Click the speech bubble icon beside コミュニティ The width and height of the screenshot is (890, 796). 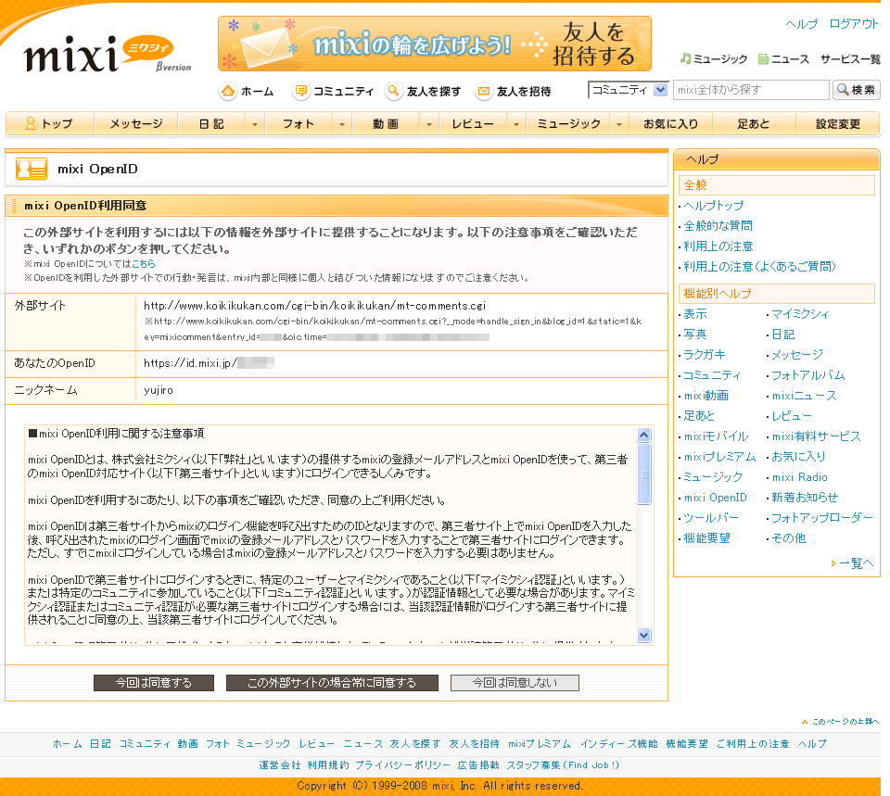coord(300,92)
